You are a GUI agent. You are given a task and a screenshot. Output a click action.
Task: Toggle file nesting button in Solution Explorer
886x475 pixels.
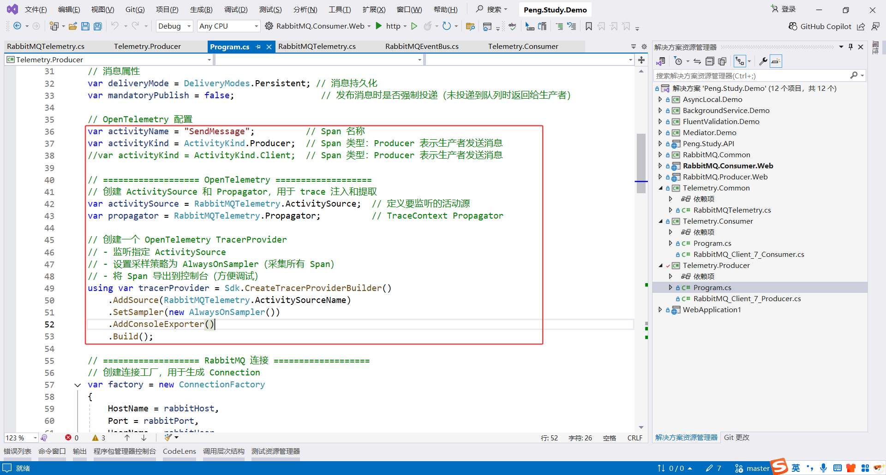click(x=740, y=61)
